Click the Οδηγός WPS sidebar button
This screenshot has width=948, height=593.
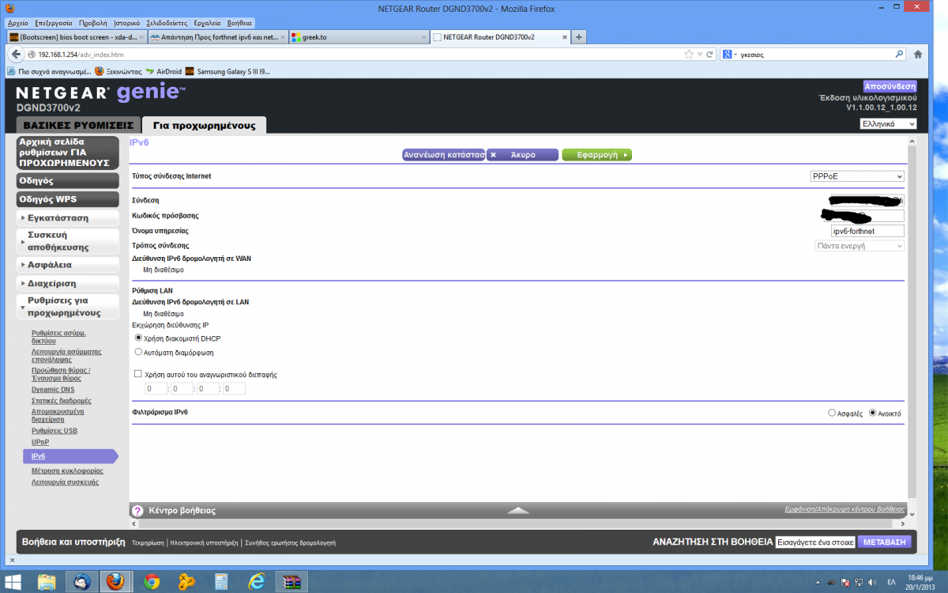(67, 199)
